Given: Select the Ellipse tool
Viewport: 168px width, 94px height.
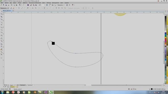Looking at the screenshot, I should click(1, 30).
